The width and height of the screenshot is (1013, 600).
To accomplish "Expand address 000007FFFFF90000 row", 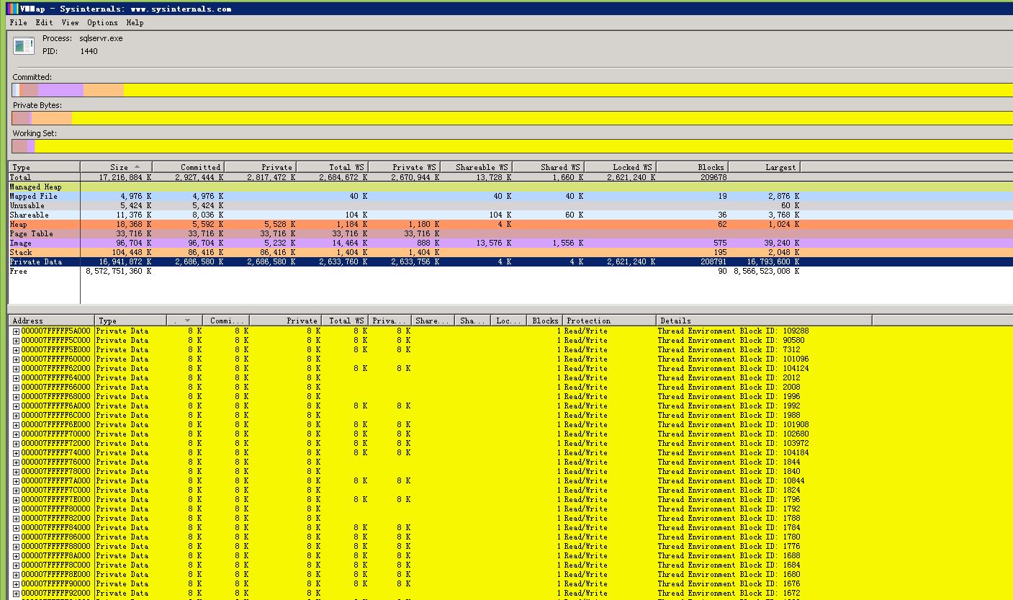I will [x=16, y=584].
